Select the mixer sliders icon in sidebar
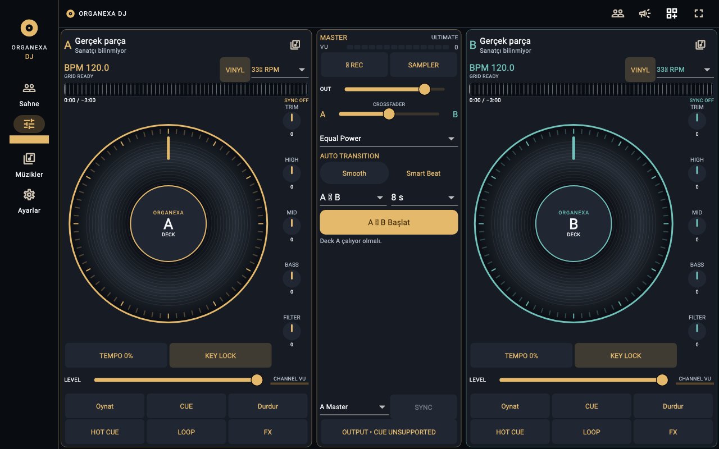 click(29, 124)
